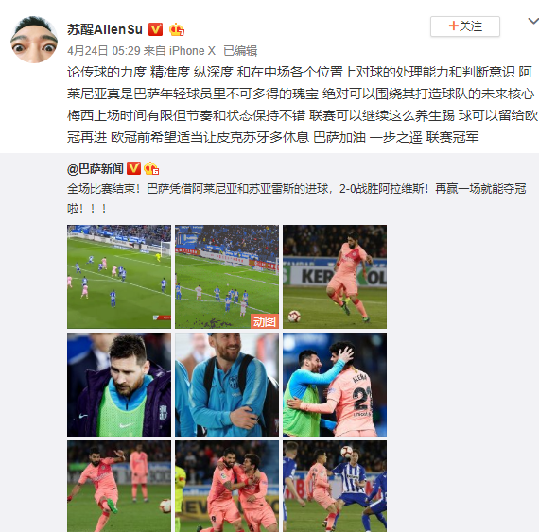This screenshot has width=539, height=532.
Task: Click the iPhone X source link
Action: [x=192, y=51]
